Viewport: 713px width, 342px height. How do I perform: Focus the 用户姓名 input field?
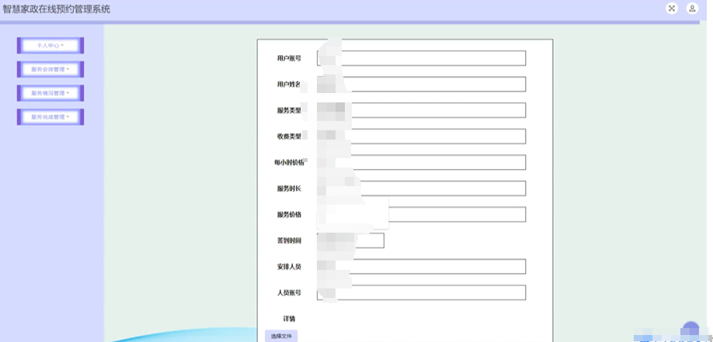click(x=421, y=84)
